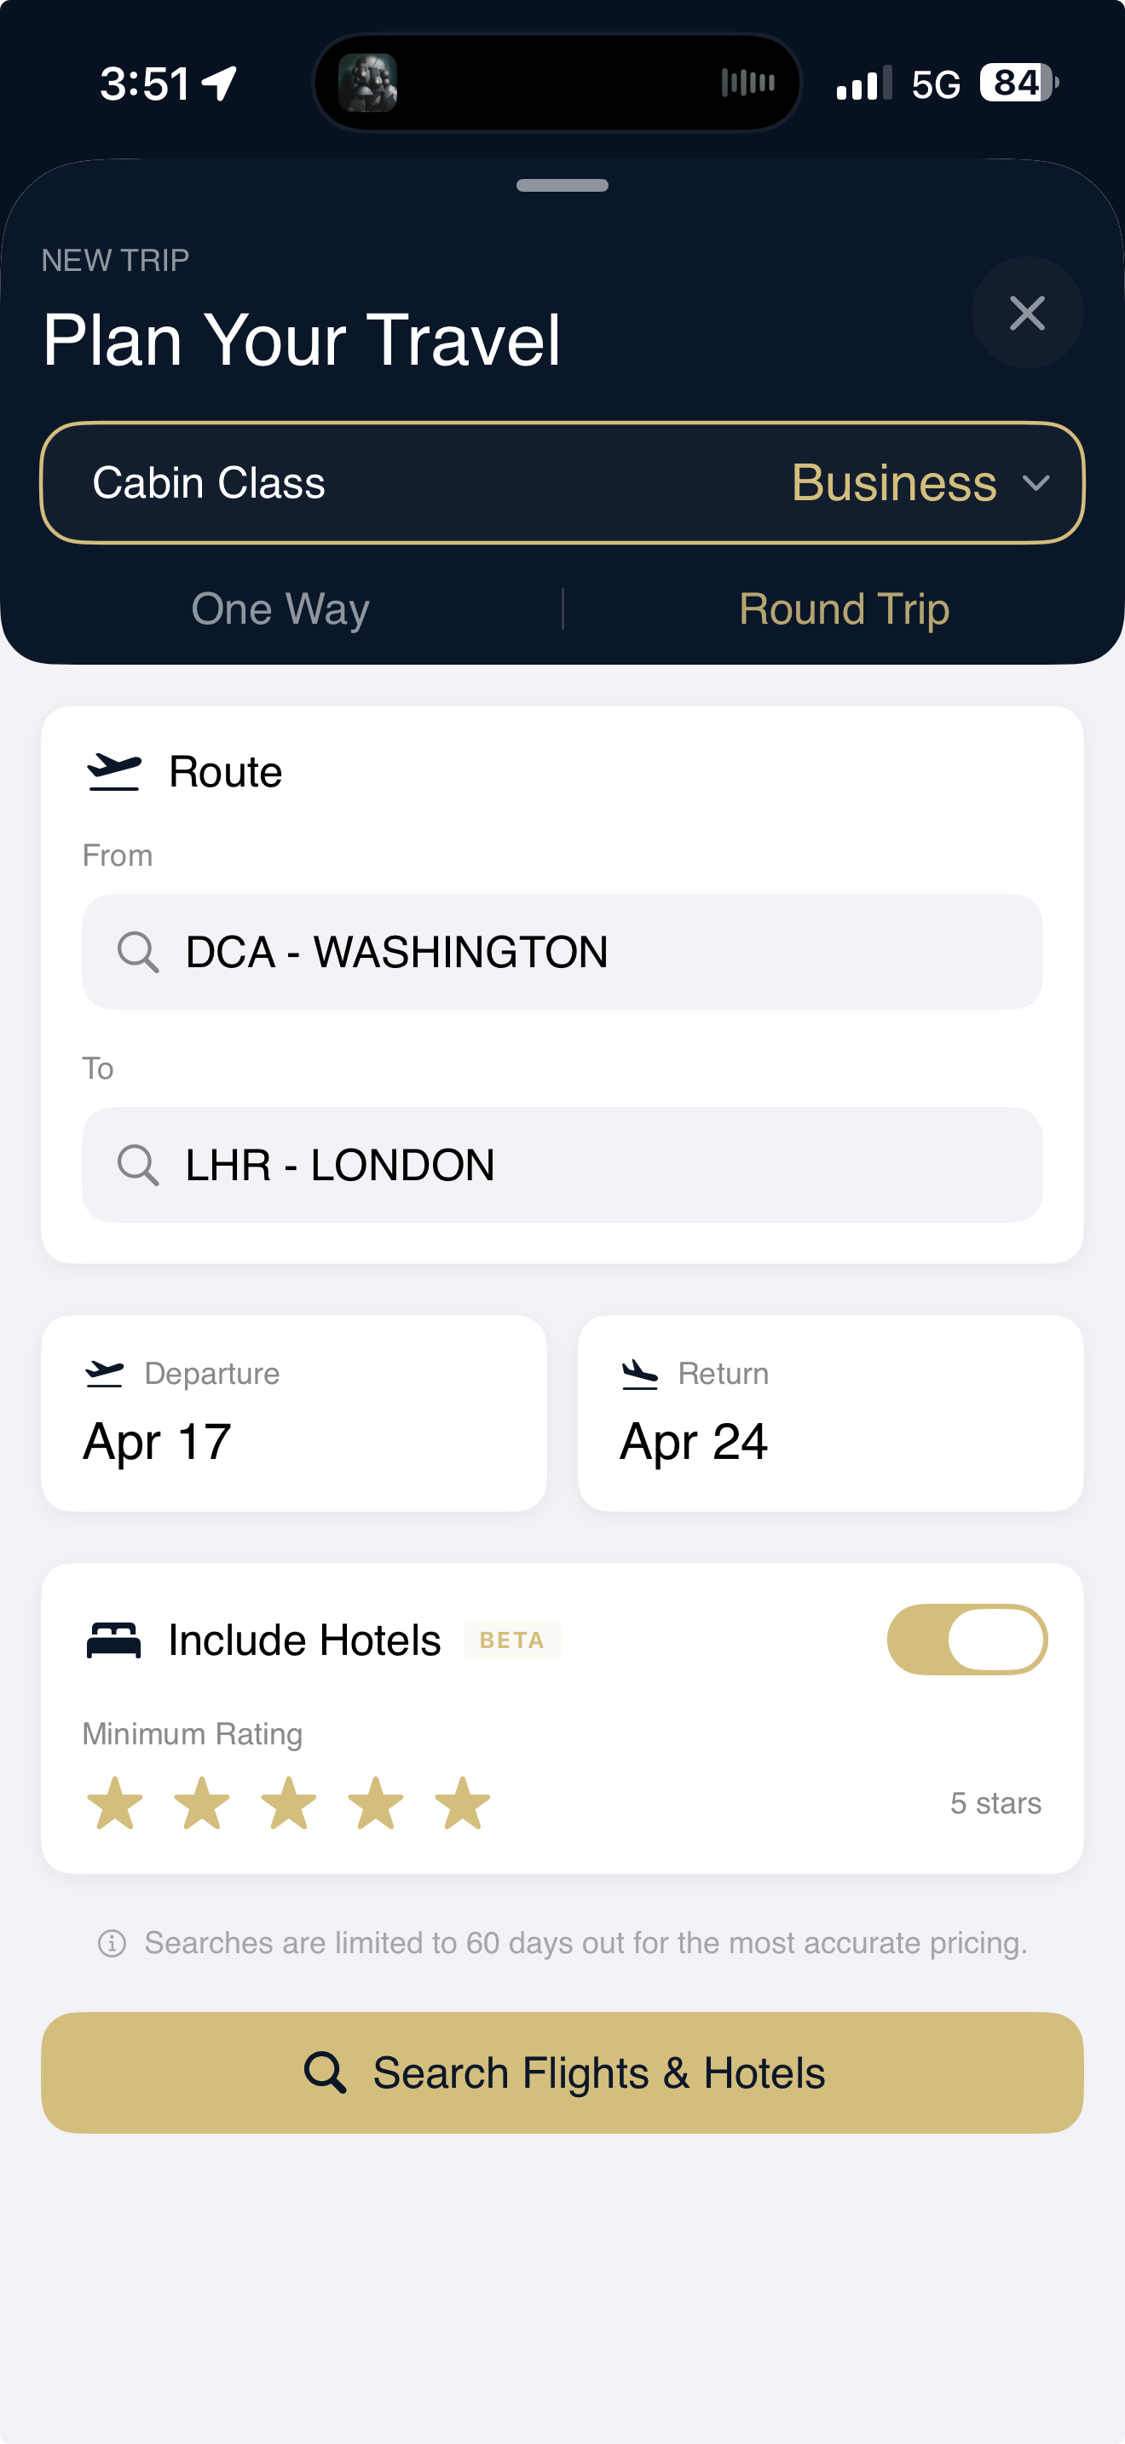Tap the From field search icon
Screen dimensions: 1125x2444
click(x=137, y=952)
